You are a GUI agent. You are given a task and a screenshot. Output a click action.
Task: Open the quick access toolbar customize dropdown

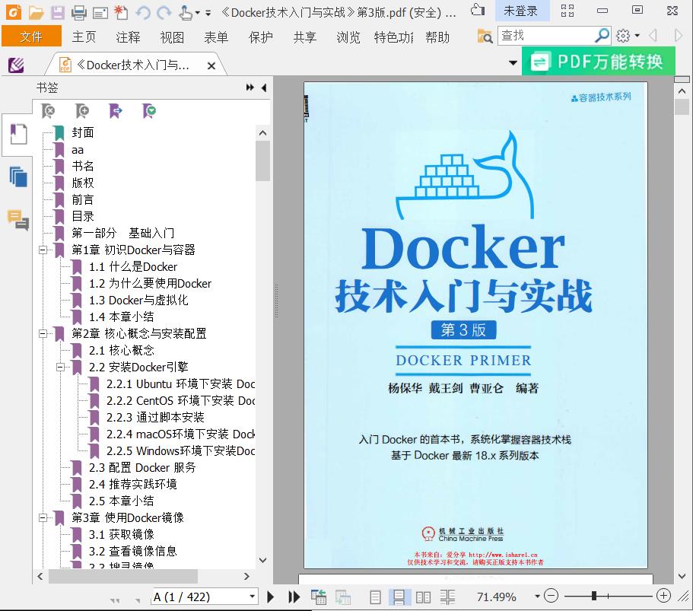tap(208, 13)
